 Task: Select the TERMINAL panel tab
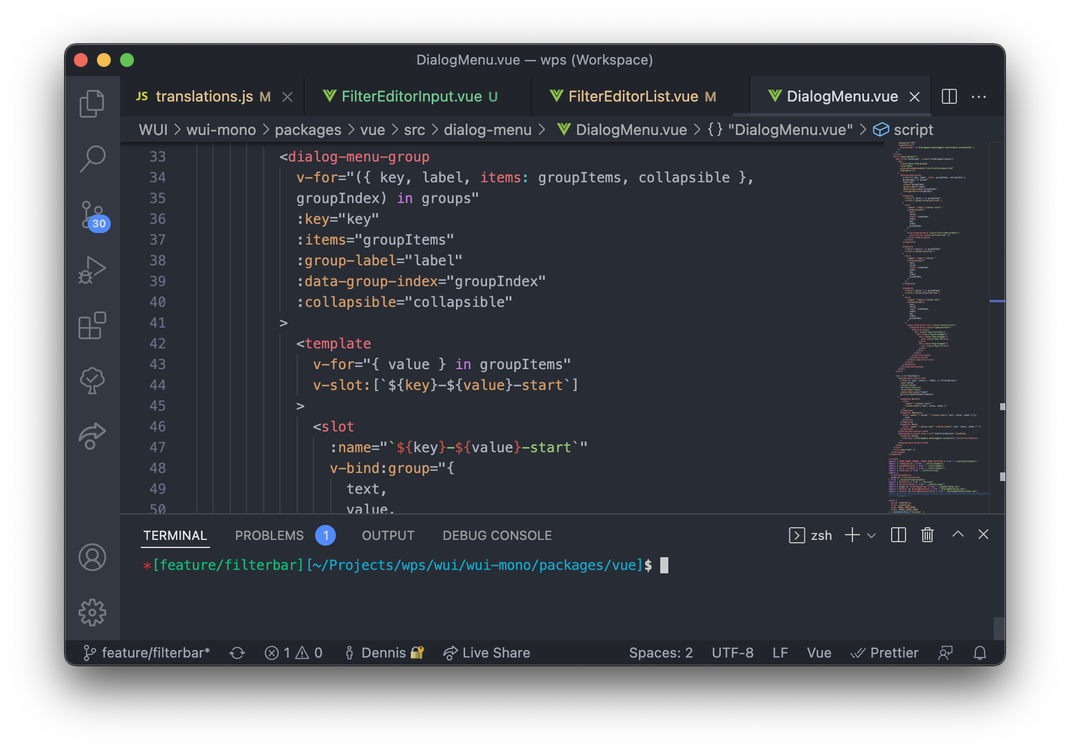(x=175, y=535)
